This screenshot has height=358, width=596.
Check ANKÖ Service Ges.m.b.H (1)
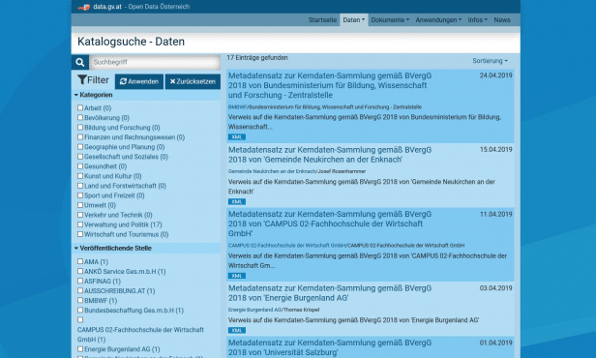80,271
